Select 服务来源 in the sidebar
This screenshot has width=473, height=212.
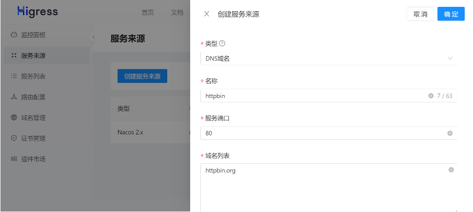click(33, 56)
